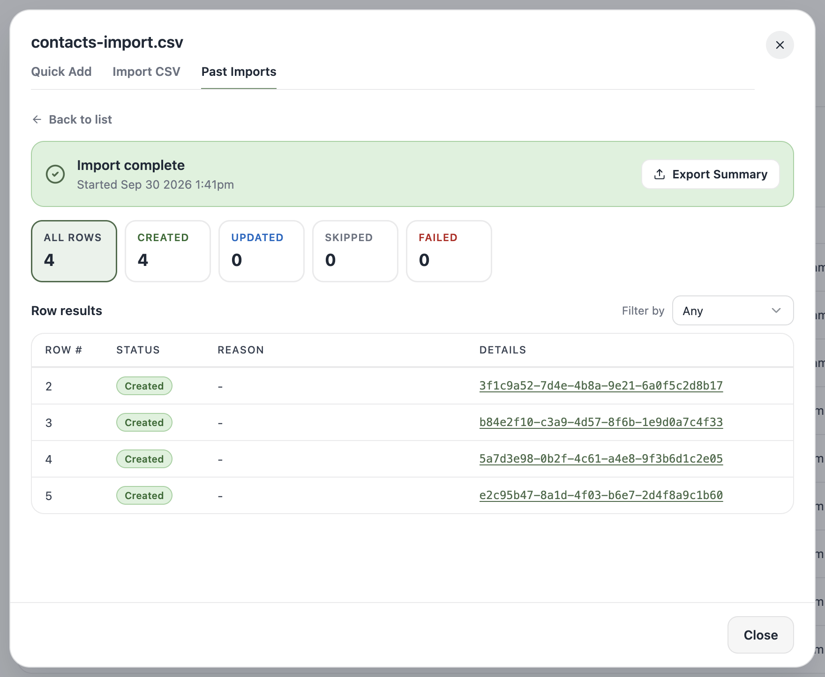825x677 pixels.
Task: Click the back arrow icon beside Back to list
Action: click(x=37, y=119)
